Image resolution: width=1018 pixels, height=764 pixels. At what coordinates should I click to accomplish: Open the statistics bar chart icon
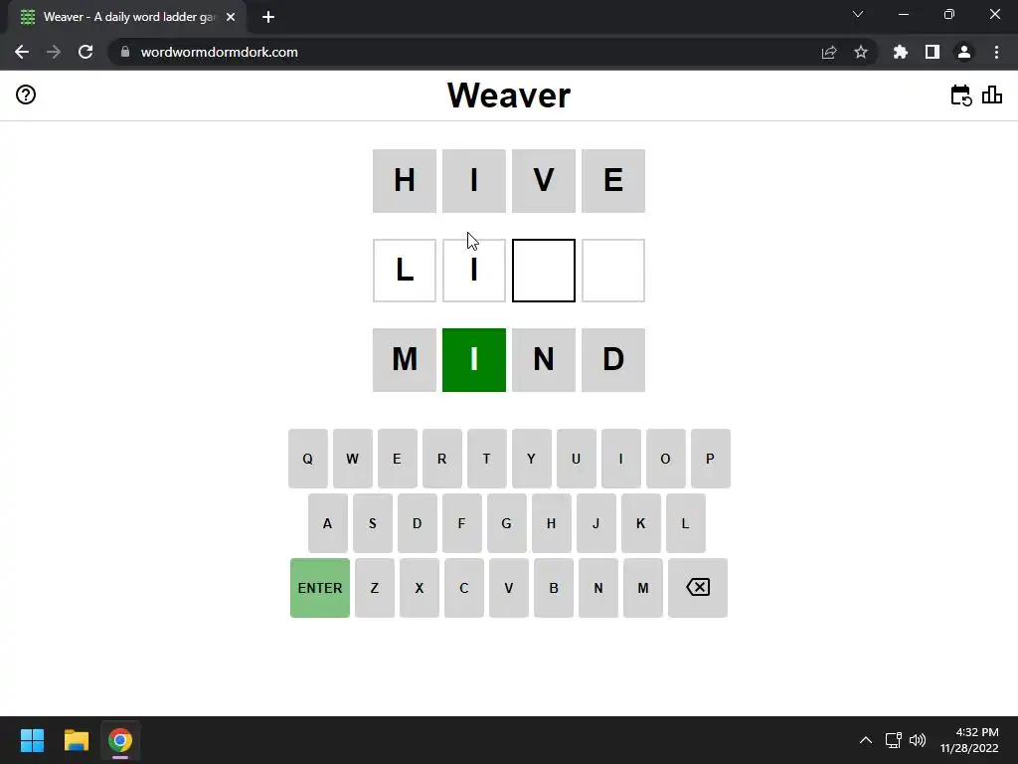click(x=992, y=95)
